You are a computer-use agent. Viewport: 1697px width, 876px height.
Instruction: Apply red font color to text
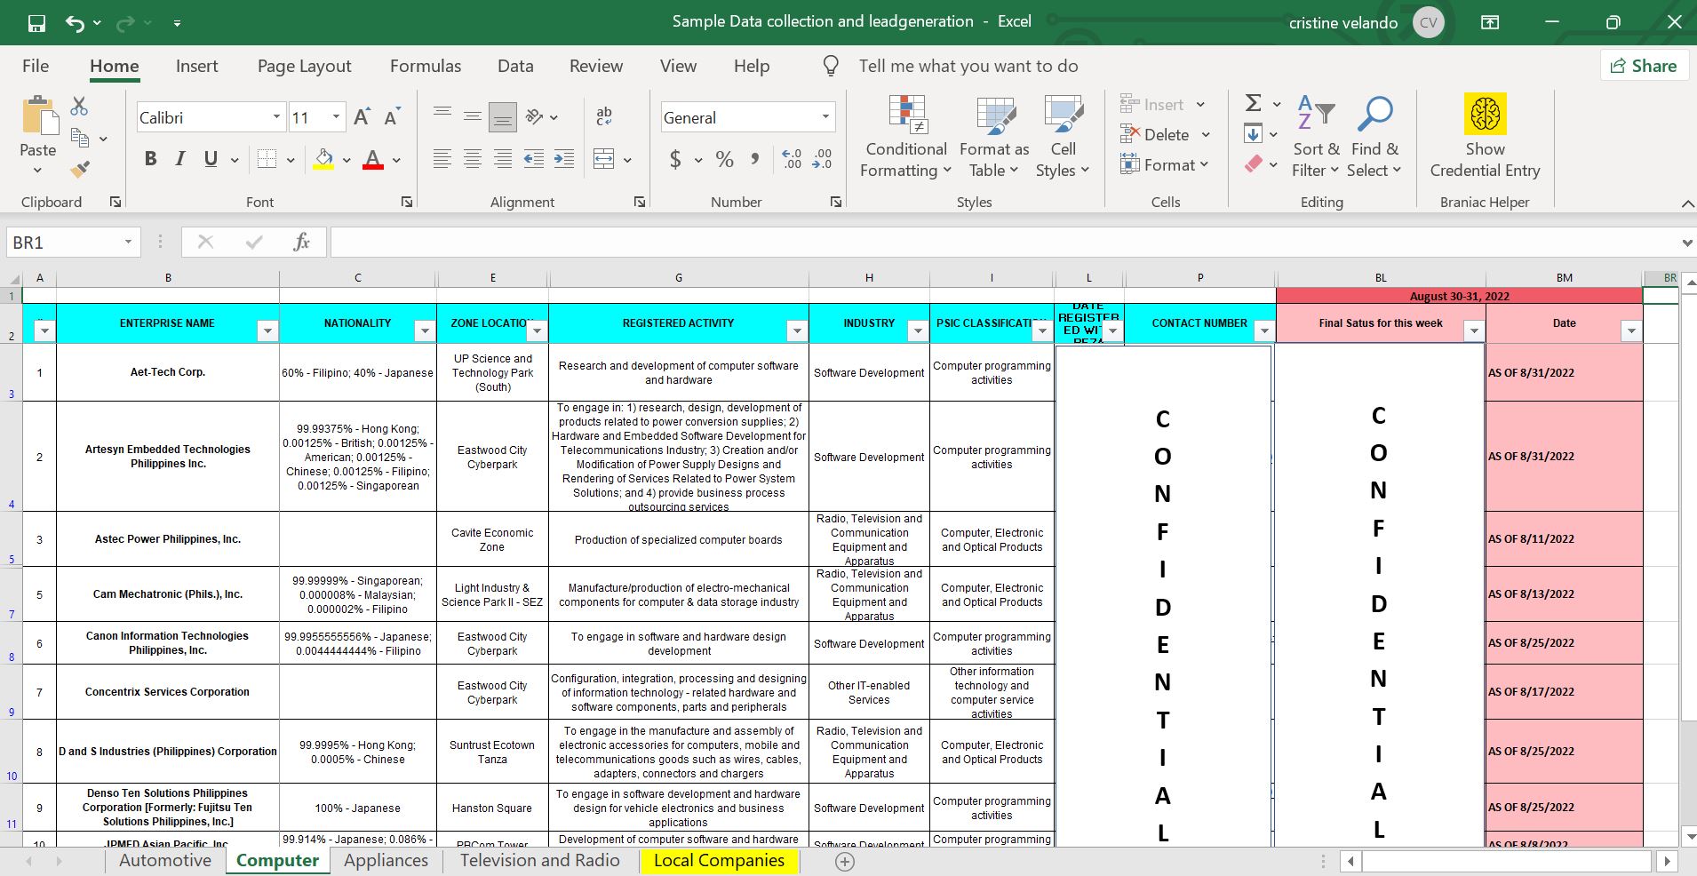click(x=373, y=160)
